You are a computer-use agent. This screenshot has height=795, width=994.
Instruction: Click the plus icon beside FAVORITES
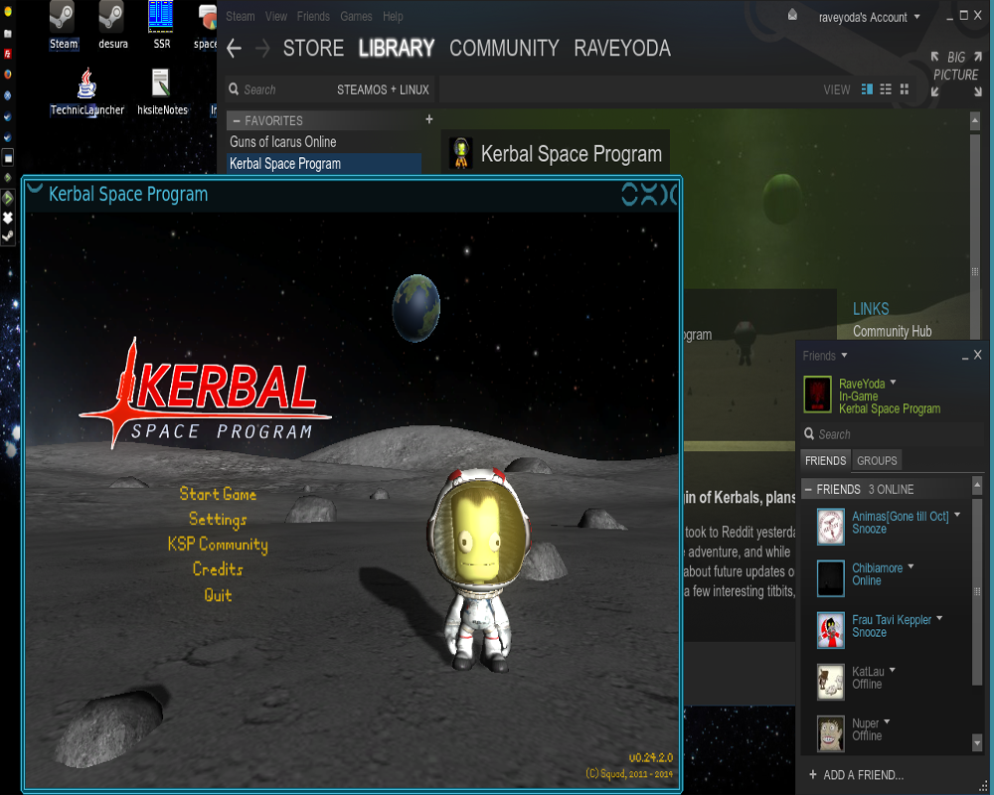[x=429, y=119]
